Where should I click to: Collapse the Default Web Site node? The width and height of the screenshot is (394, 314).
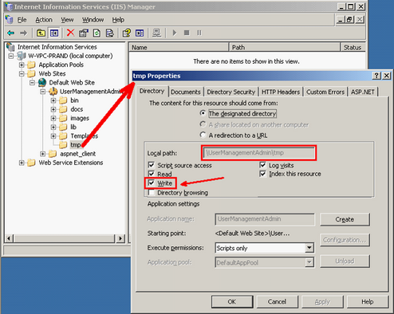click(32, 83)
